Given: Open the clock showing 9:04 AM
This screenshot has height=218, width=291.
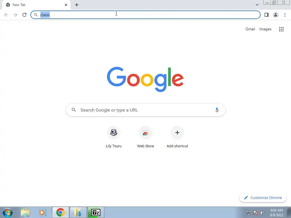Looking at the screenshot, I should tap(277, 213).
